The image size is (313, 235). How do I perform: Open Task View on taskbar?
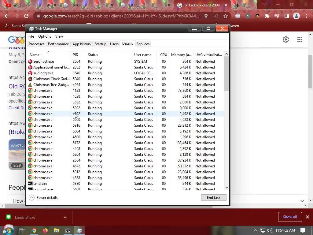click(x=22, y=230)
